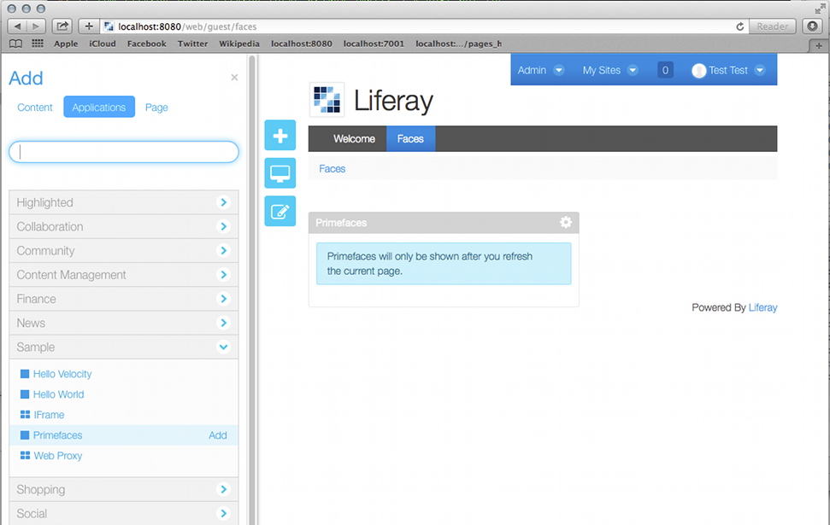Select the Welcome navigation tab
The height and width of the screenshot is (525, 830).
354,139
